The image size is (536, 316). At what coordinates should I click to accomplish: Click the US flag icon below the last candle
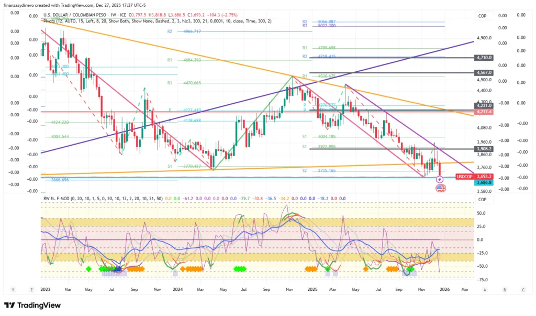[x=440, y=188]
